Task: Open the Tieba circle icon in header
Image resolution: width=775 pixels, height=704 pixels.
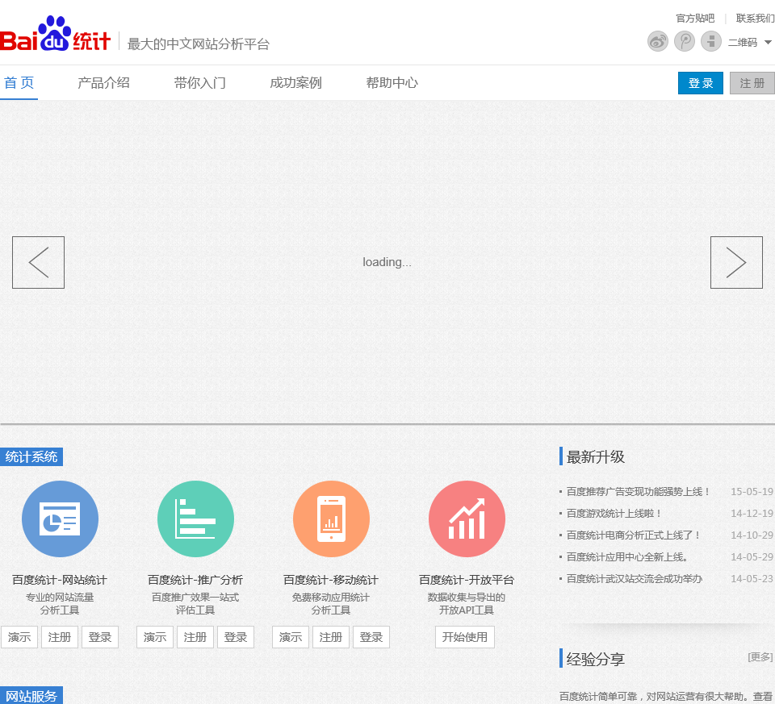Action: 684,41
